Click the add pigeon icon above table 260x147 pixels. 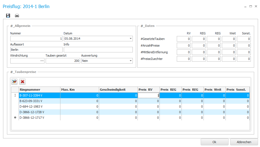tap(14, 82)
